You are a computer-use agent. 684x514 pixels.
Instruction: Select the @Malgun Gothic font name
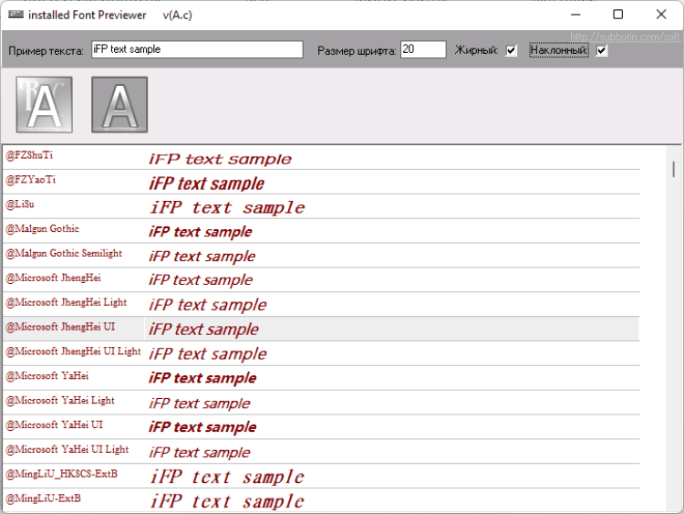42,228
